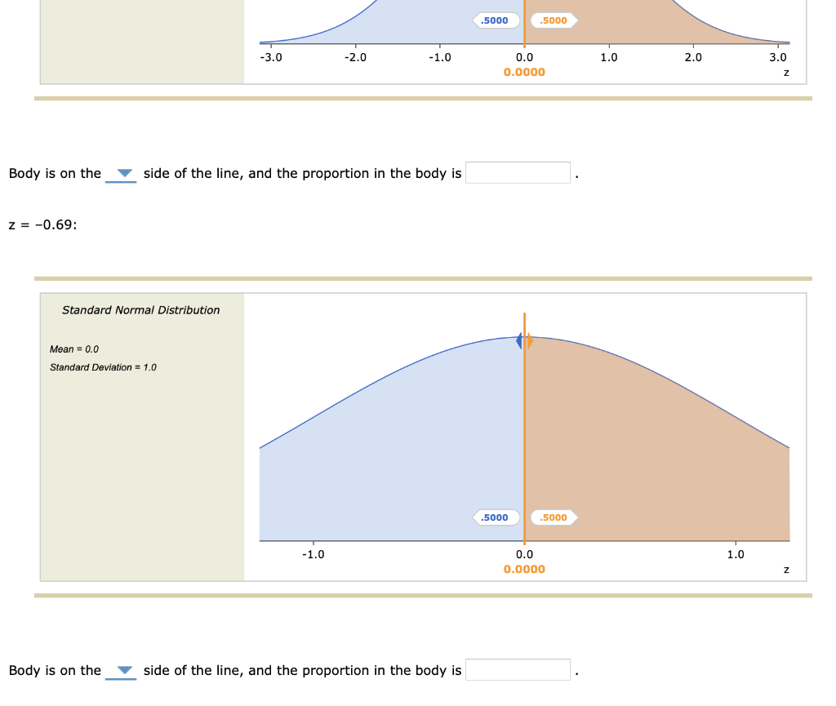836x706 pixels.
Task: Click the orange 0.0000 value below the upper graph
Action: point(523,72)
